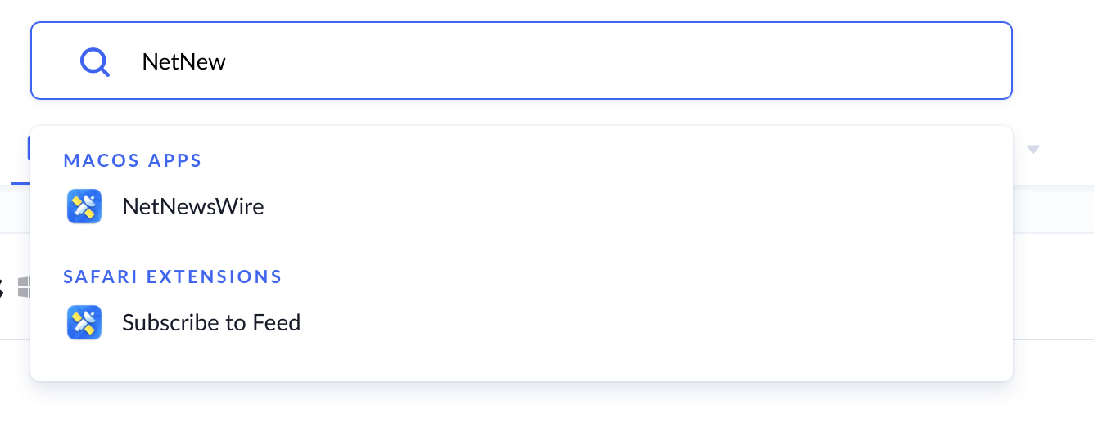This screenshot has width=1094, height=427.
Task: Click the gray Windows logo icon
Action: pos(24,287)
